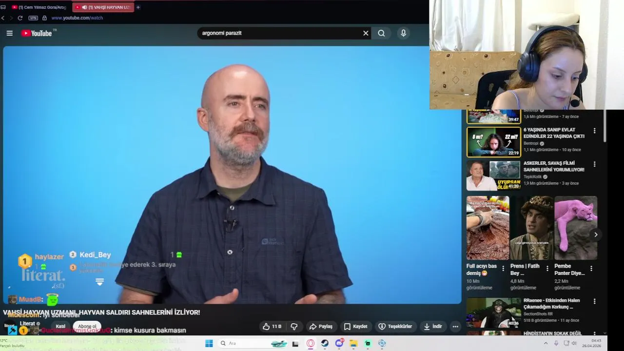
Task: Play the Pembe Panter Diye short
Action: pyautogui.click(x=576, y=228)
